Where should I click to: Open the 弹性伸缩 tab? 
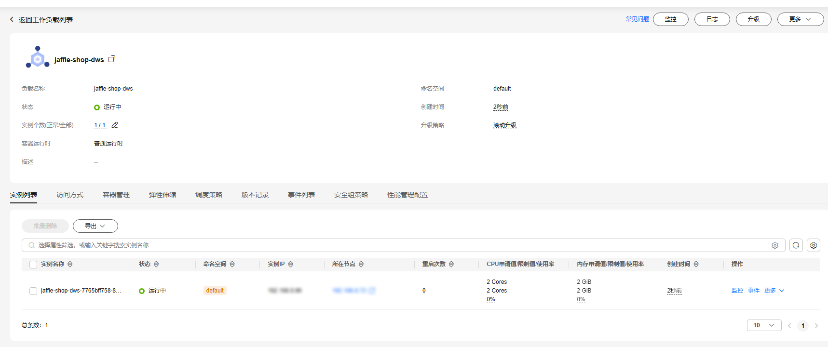click(x=163, y=195)
